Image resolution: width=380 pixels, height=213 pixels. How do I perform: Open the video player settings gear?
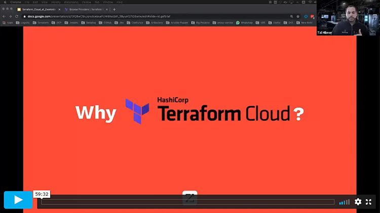(x=358, y=202)
